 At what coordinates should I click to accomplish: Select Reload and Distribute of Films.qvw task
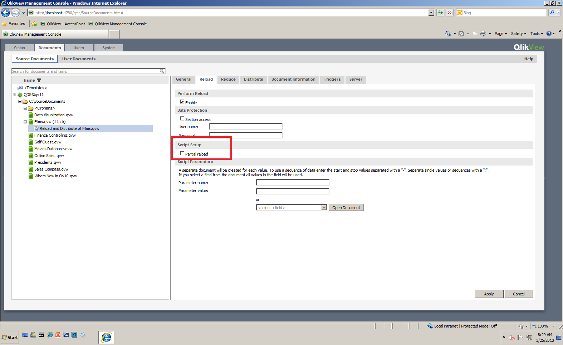click(69, 128)
